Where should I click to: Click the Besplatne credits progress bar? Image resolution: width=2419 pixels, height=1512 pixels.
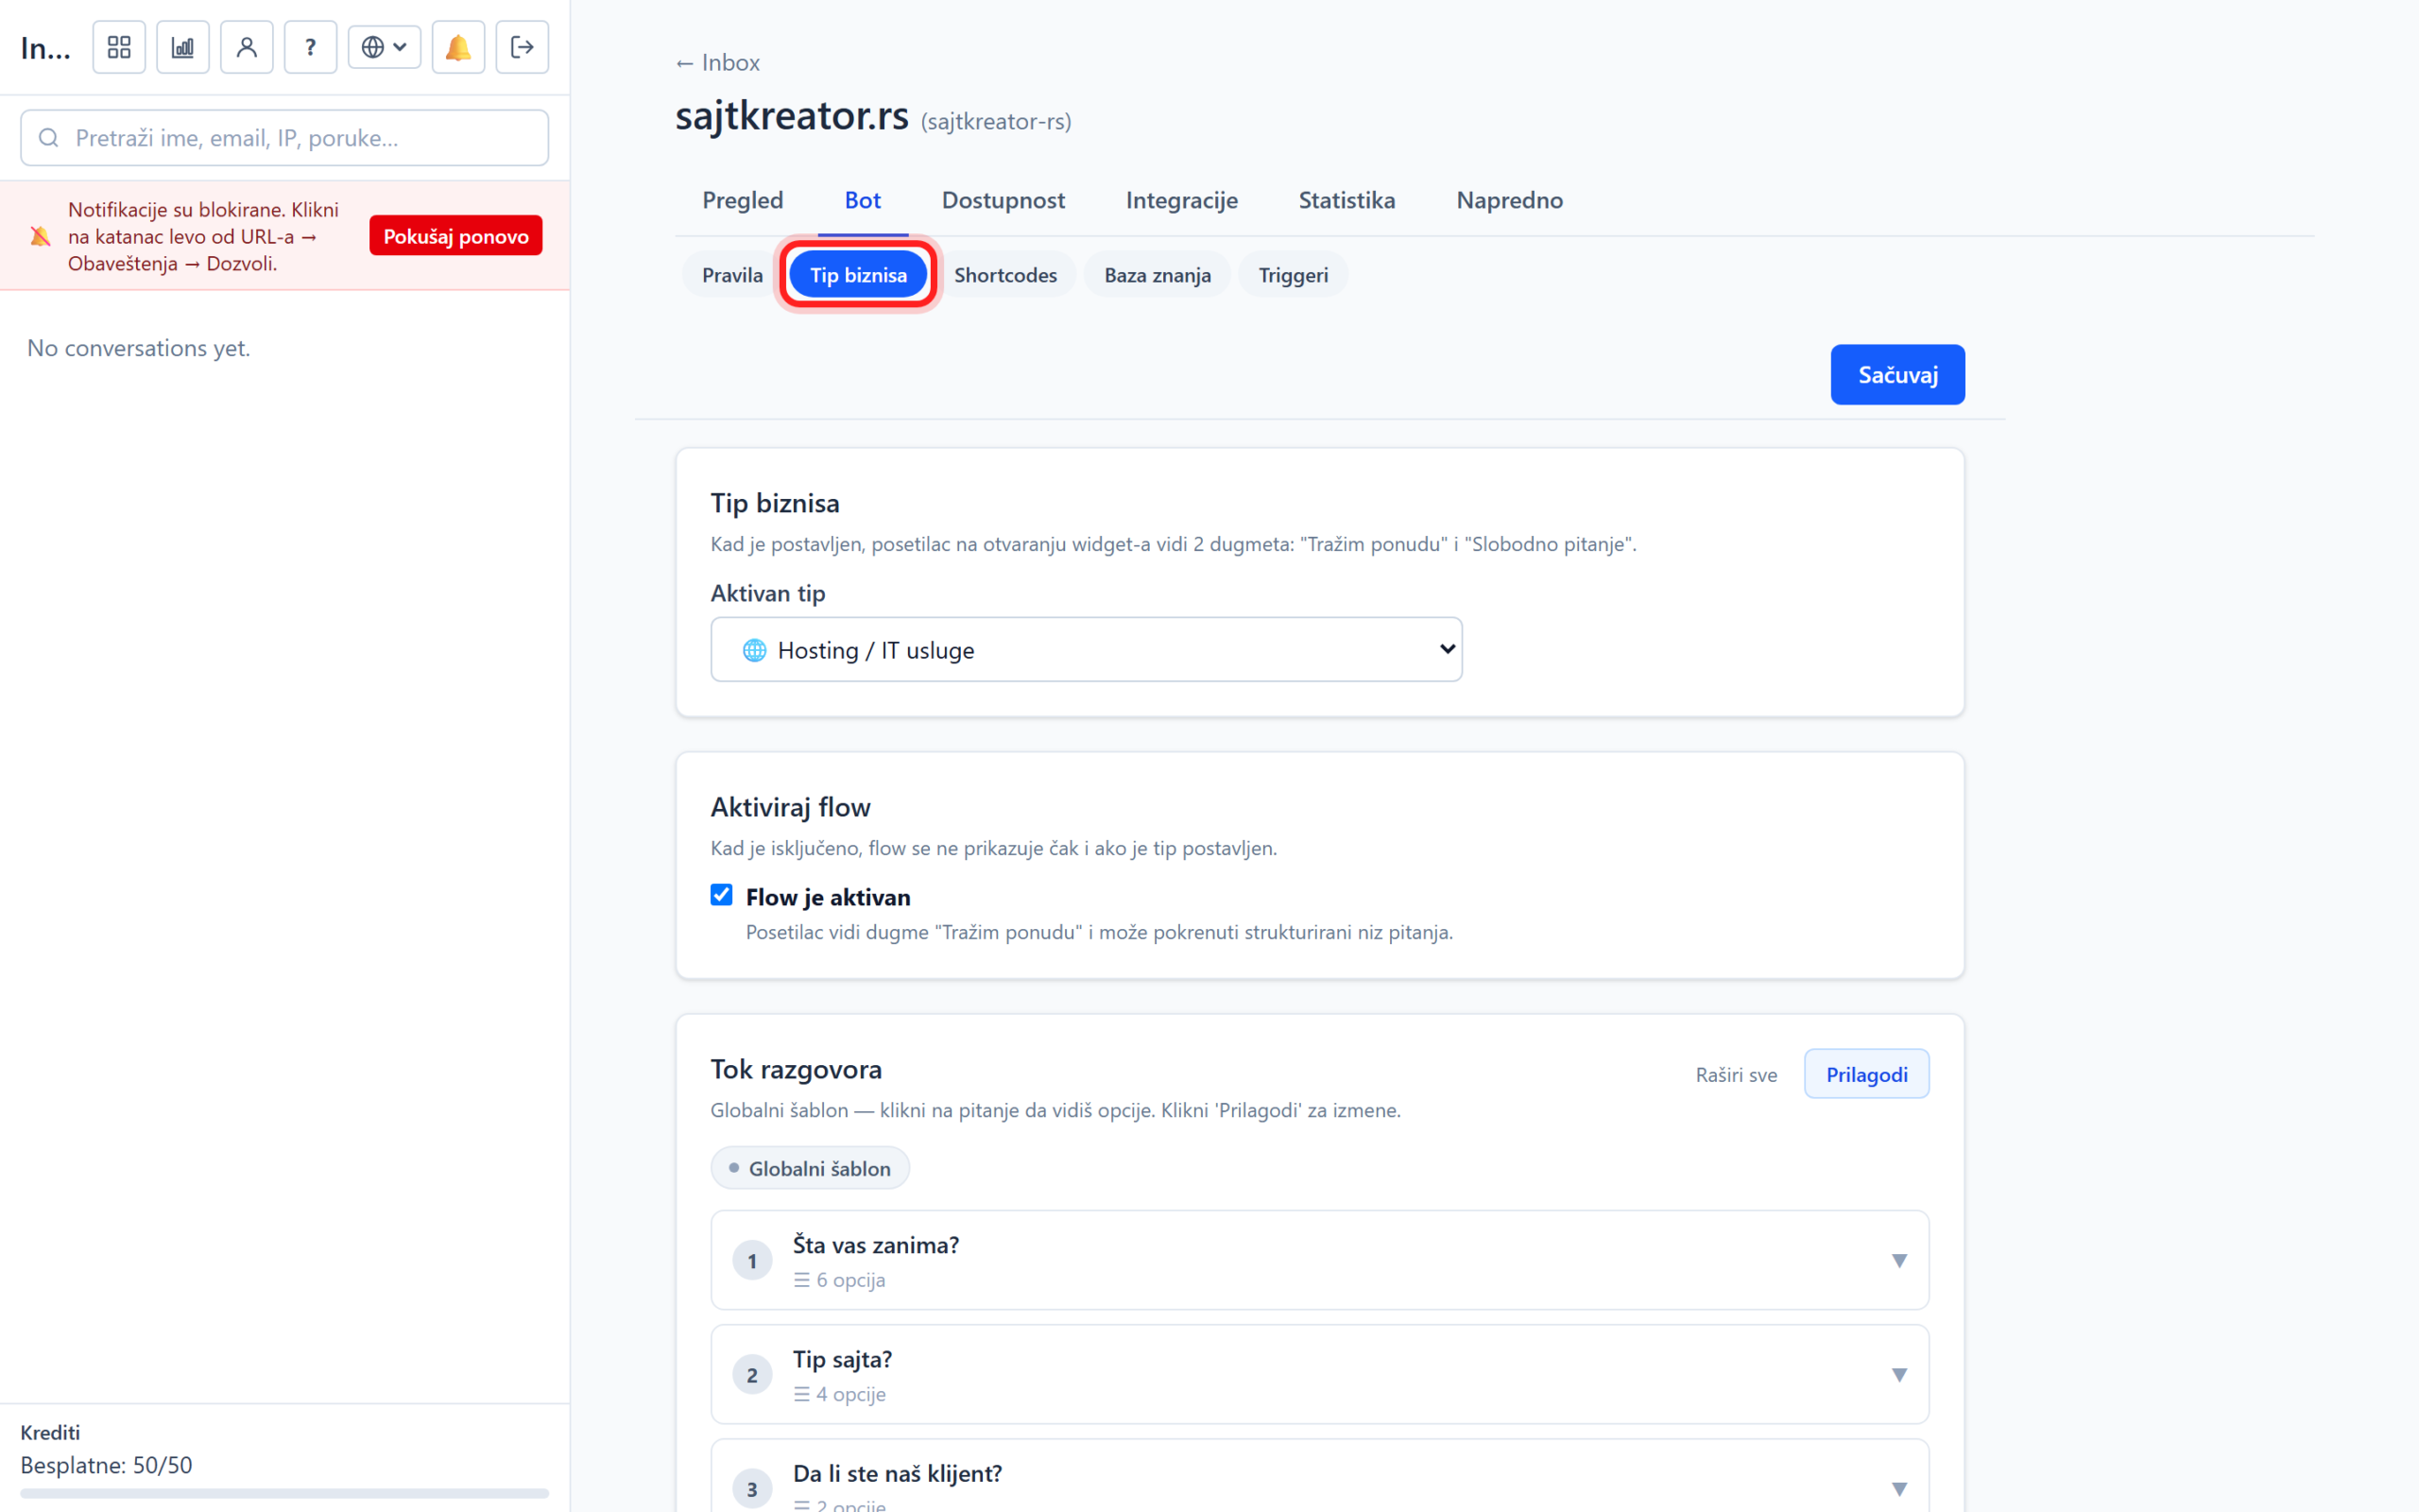284,1493
